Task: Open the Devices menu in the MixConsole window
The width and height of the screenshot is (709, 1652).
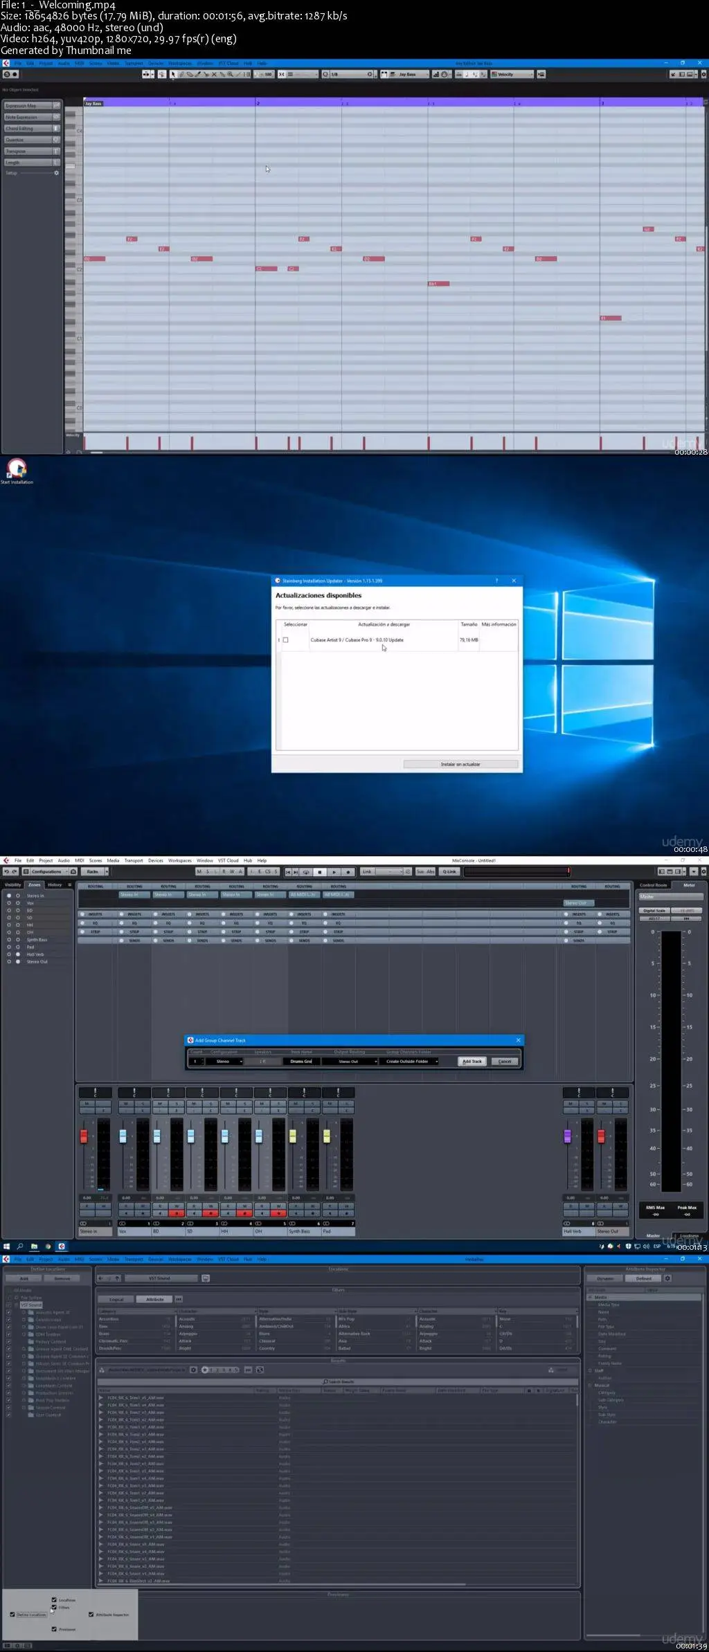Action: click(156, 860)
